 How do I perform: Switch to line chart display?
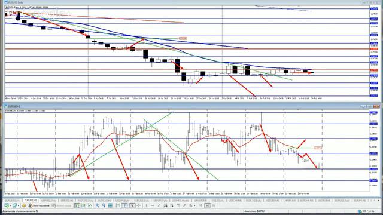pos(90,205)
